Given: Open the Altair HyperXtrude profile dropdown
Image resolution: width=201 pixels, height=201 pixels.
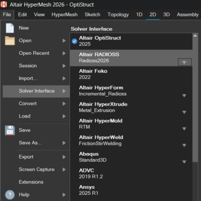Looking at the screenshot, I should (x=185, y=112).
